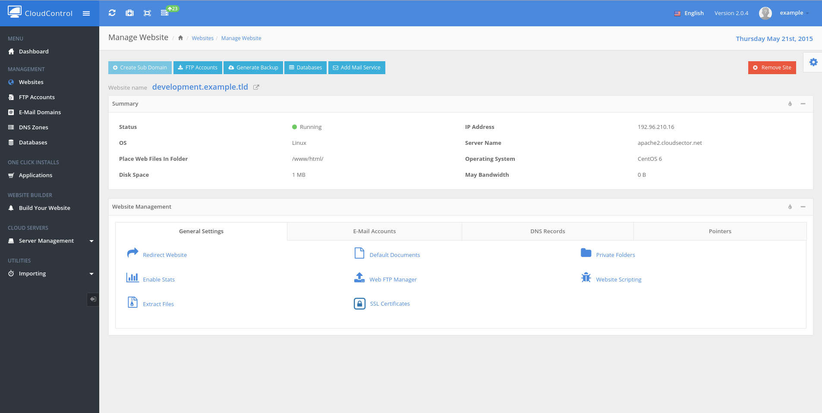The image size is (822, 413).
Task: Click the refresh icon in top bar
Action: point(112,13)
